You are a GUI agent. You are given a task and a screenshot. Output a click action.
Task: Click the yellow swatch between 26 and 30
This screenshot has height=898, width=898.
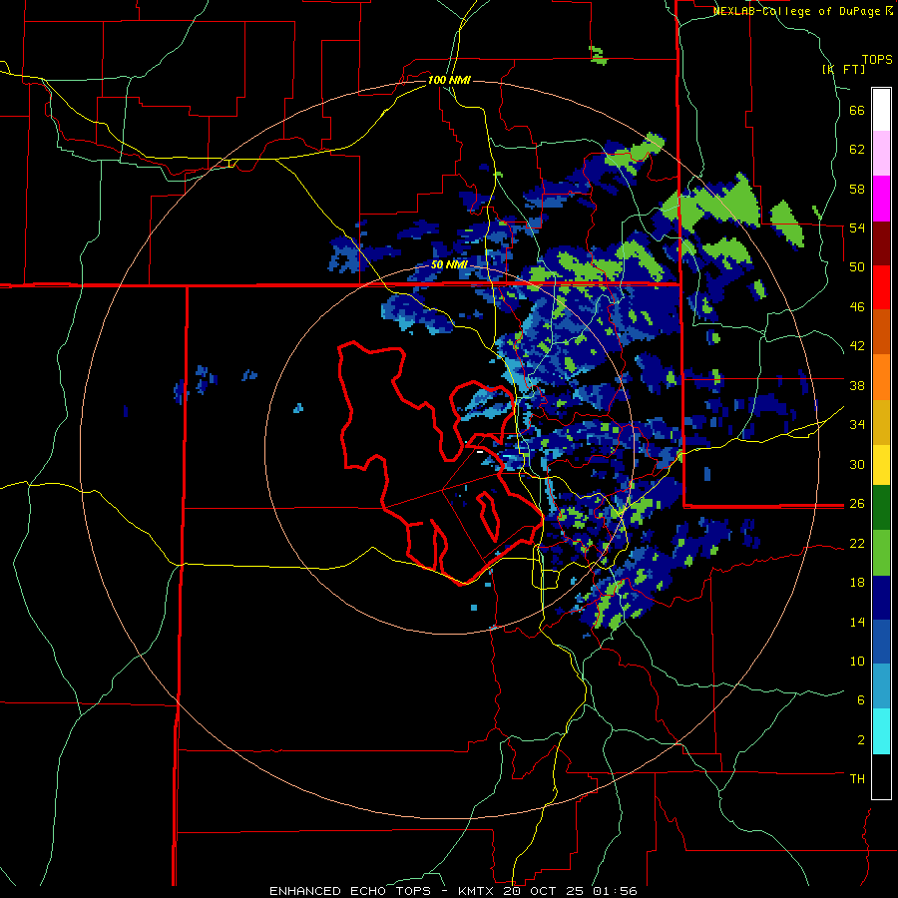pos(881,465)
